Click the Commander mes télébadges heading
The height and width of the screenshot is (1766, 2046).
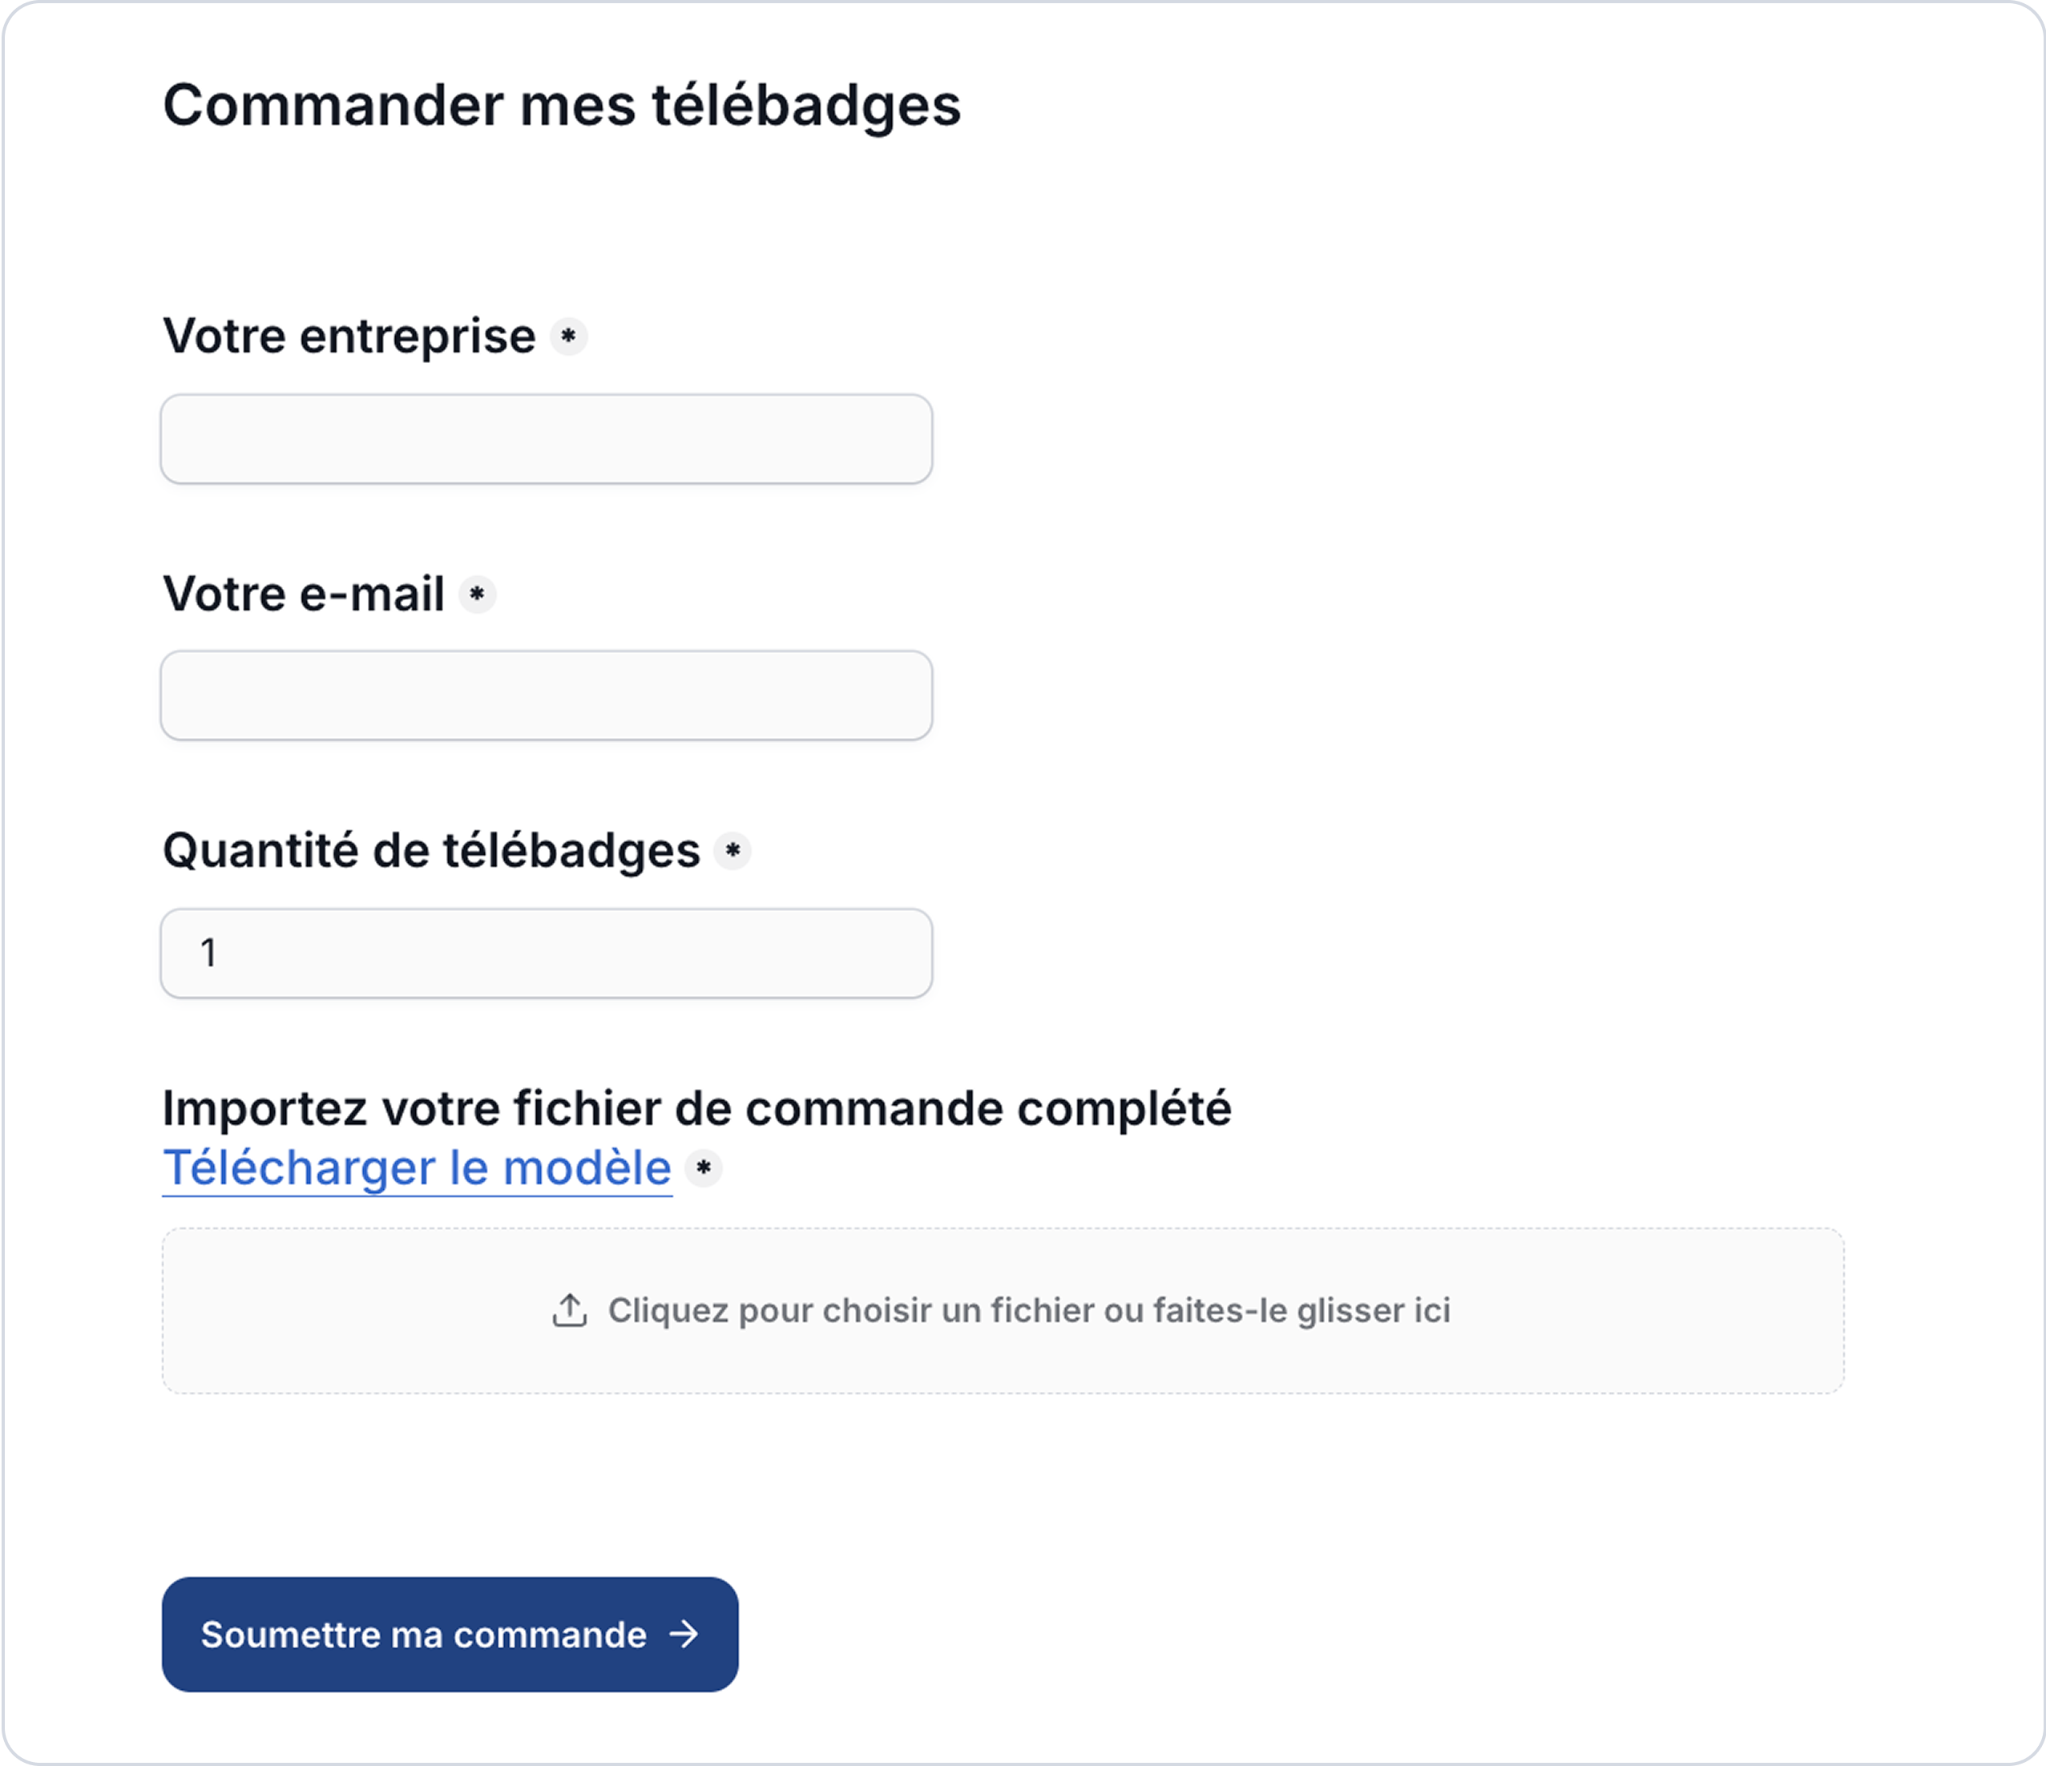(561, 106)
